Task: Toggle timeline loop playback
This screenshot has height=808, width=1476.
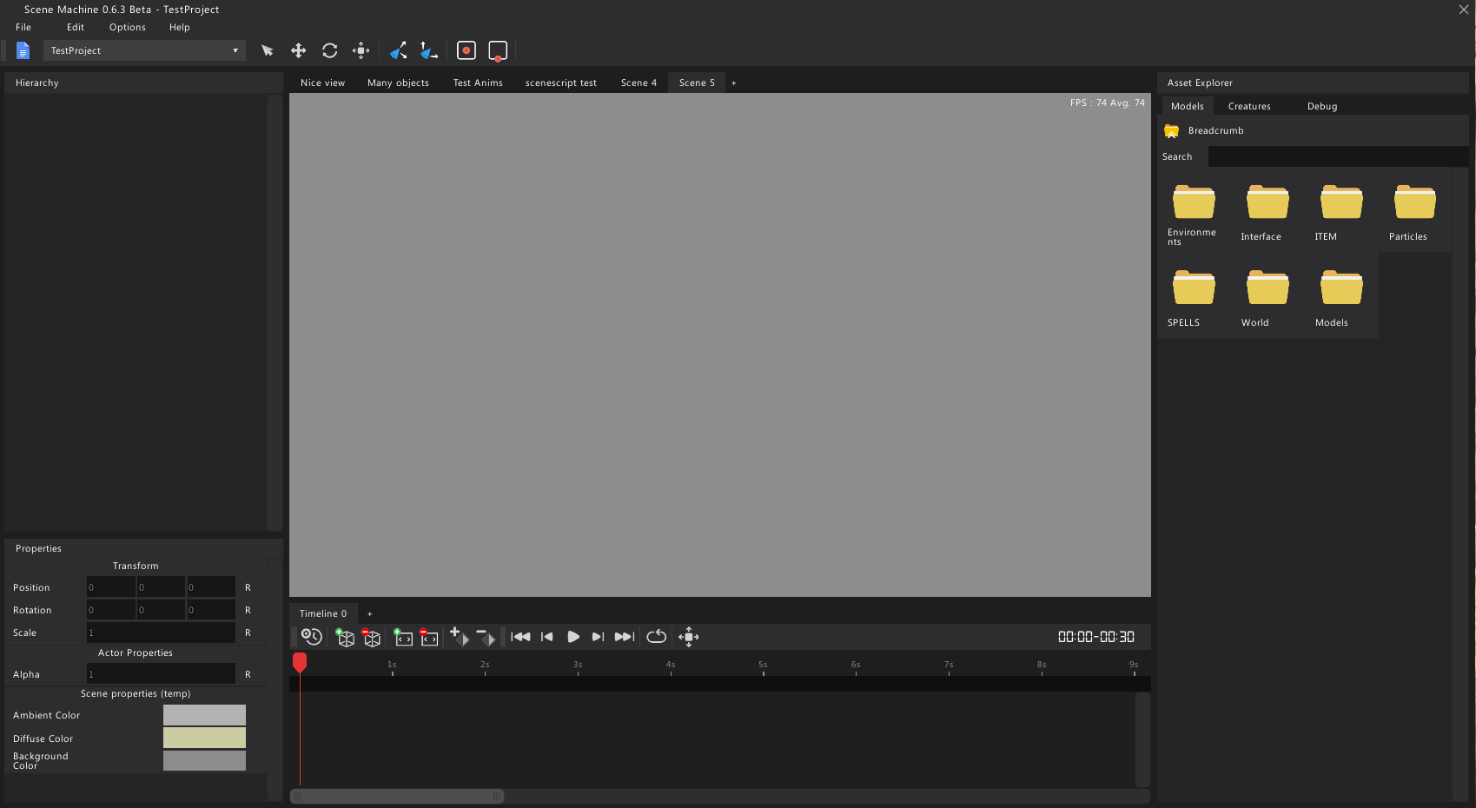Action: (x=657, y=637)
